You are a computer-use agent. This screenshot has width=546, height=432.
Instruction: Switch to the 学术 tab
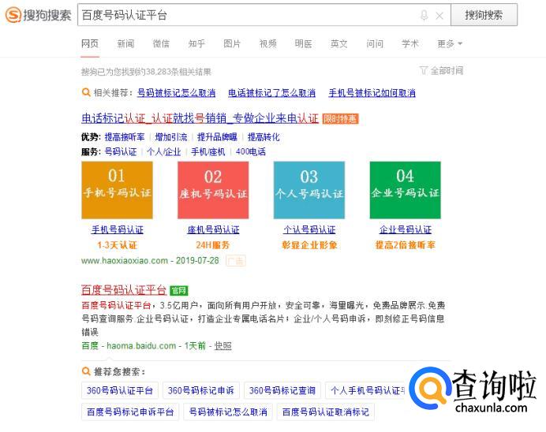410,44
